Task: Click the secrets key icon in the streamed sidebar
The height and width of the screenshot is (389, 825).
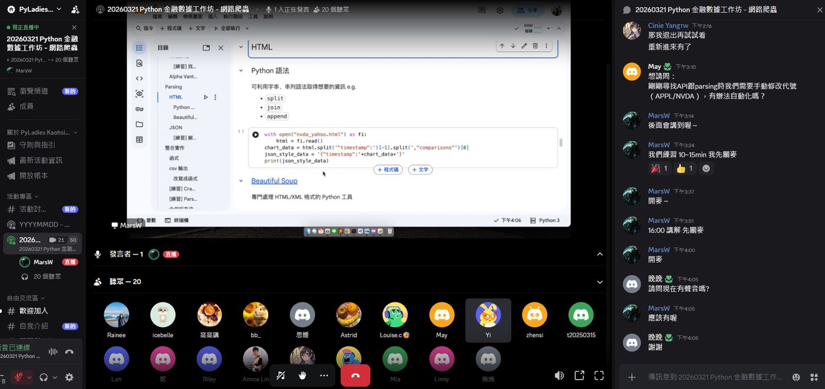Action: [139, 109]
